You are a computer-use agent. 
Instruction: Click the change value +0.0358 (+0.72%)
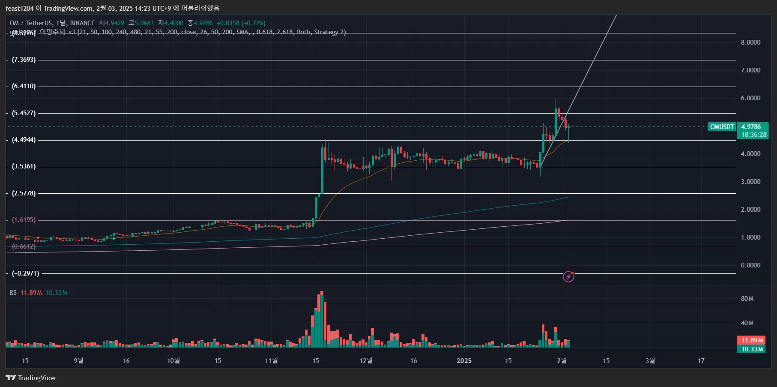[241, 23]
